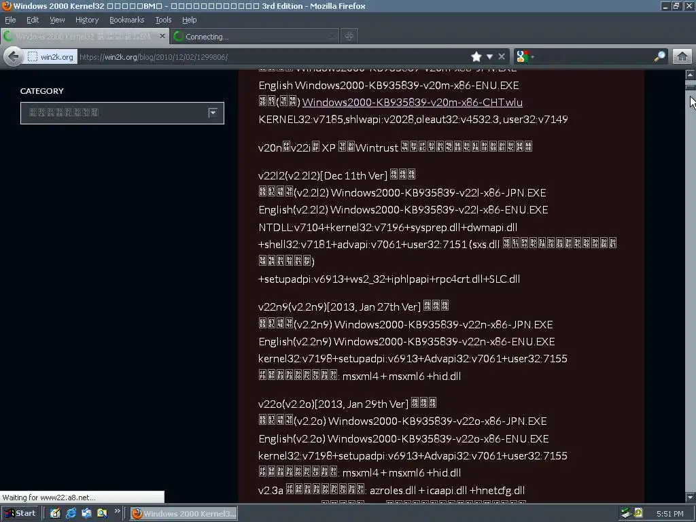Open the Bookmarks menu
This screenshot has width=696, height=522.
[127, 20]
